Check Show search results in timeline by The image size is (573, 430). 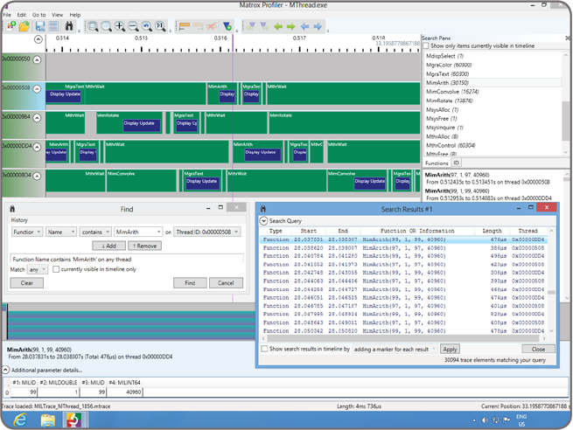pyautogui.click(x=264, y=349)
